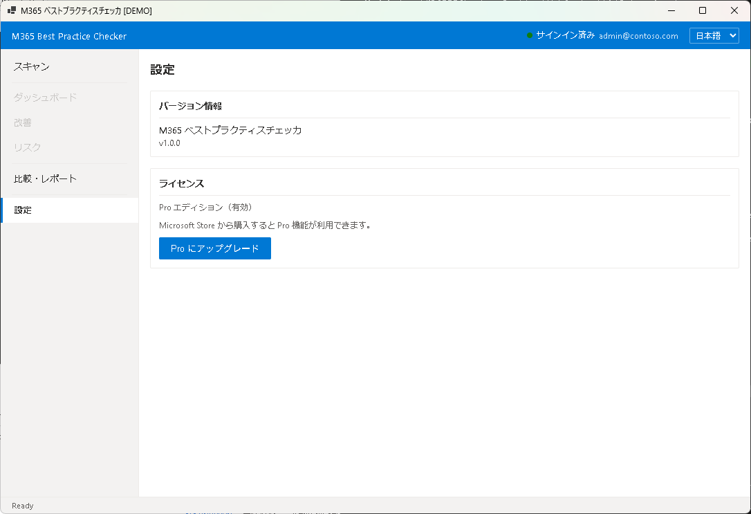The image size is (751, 514).
Task: Click the バージョン情報 section heading
Action: pyautogui.click(x=190, y=106)
